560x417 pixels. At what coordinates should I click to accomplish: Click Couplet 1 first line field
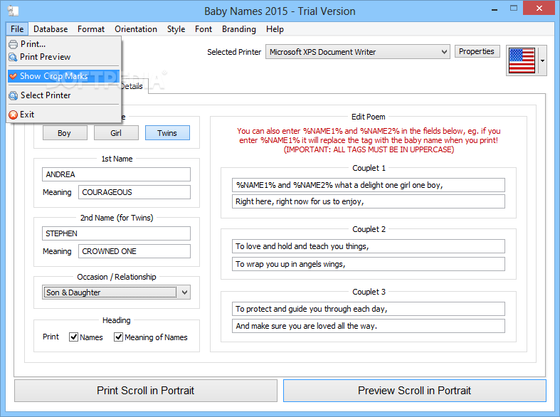click(368, 185)
